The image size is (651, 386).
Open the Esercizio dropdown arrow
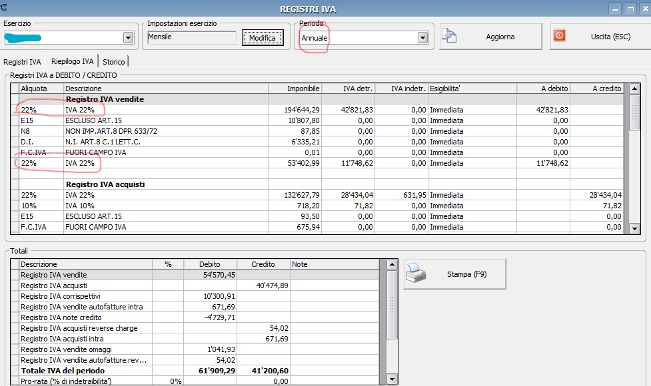click(x=129, y=38)
